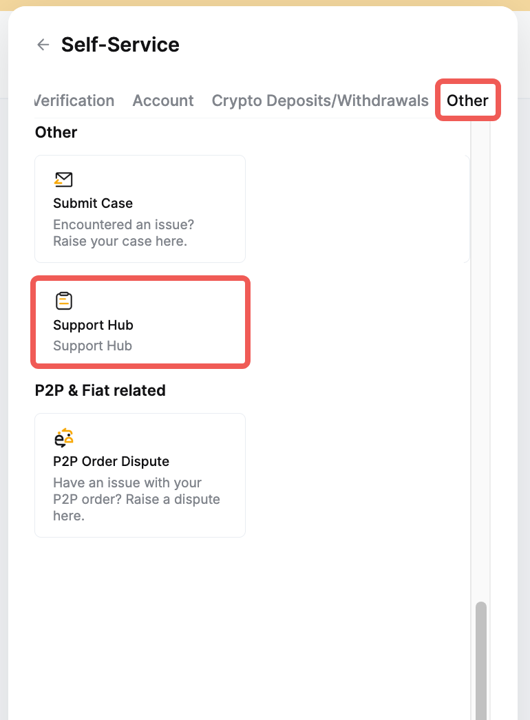Switch to the Verification tab

(74, 100)
